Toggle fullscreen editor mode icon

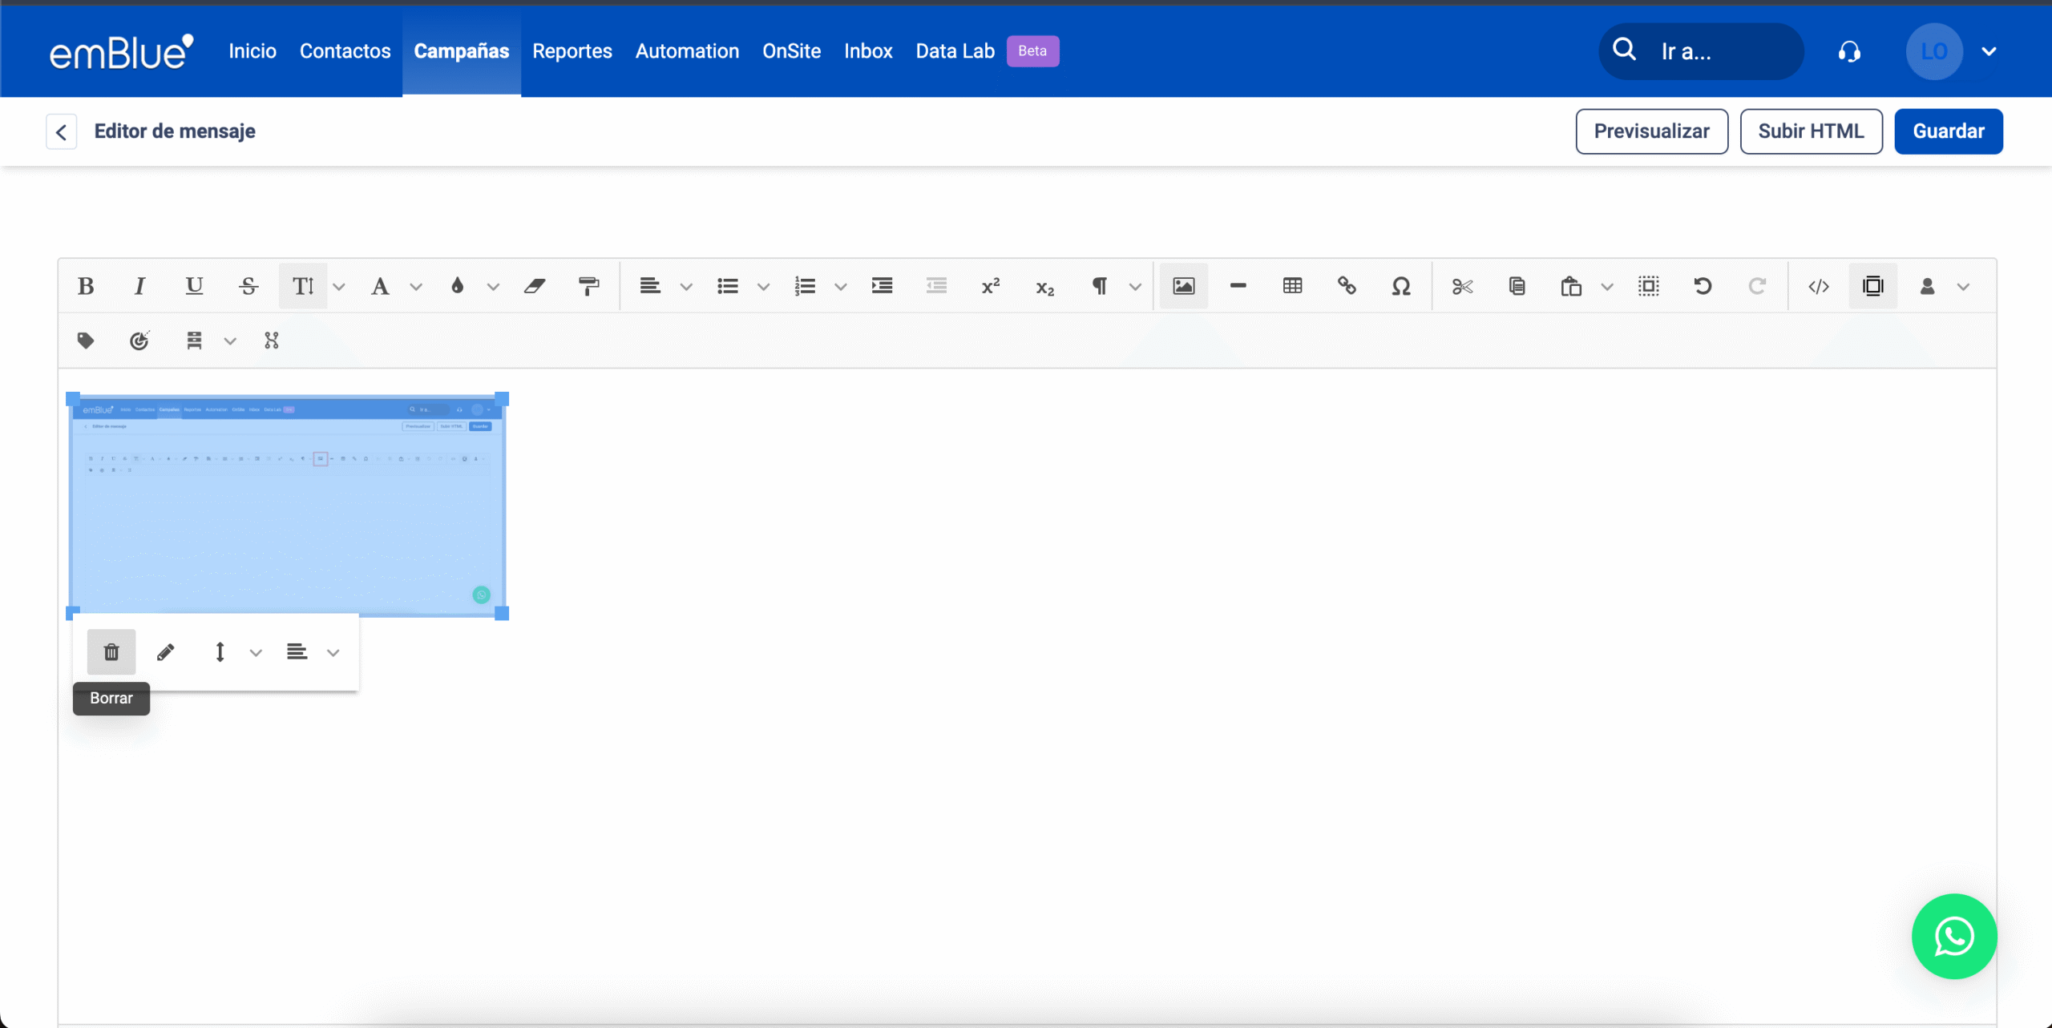(1872, 286)
